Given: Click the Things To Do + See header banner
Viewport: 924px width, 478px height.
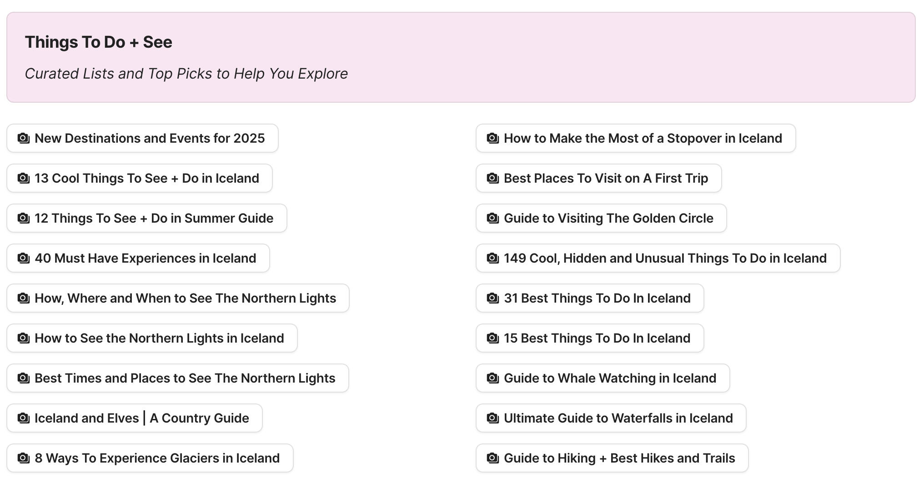Looking at the screenshot, I should pos(462,57).
